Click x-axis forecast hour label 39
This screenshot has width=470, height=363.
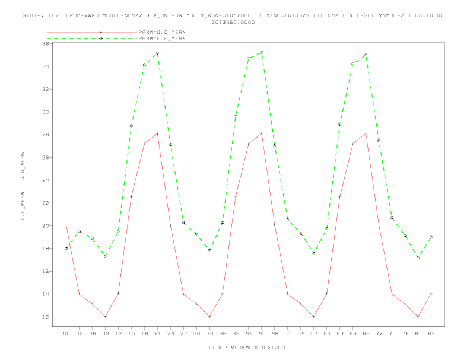[236, 333]
